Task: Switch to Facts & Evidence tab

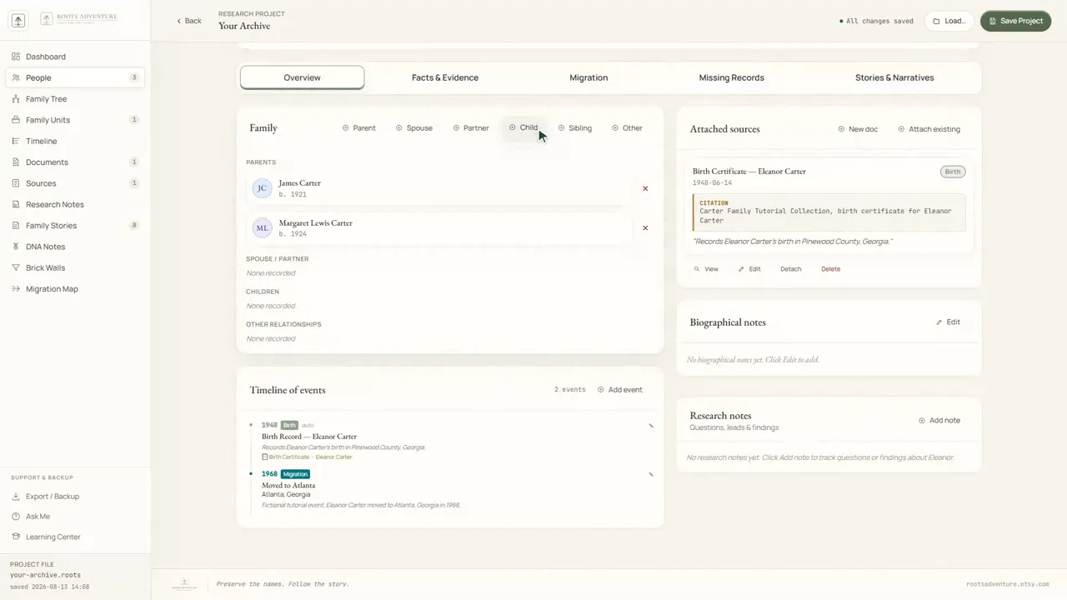Action: click(x=445, y=77)
